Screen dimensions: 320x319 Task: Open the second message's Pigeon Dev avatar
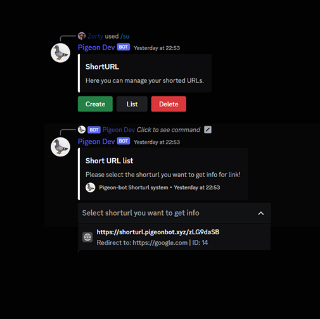coord(60,147)
